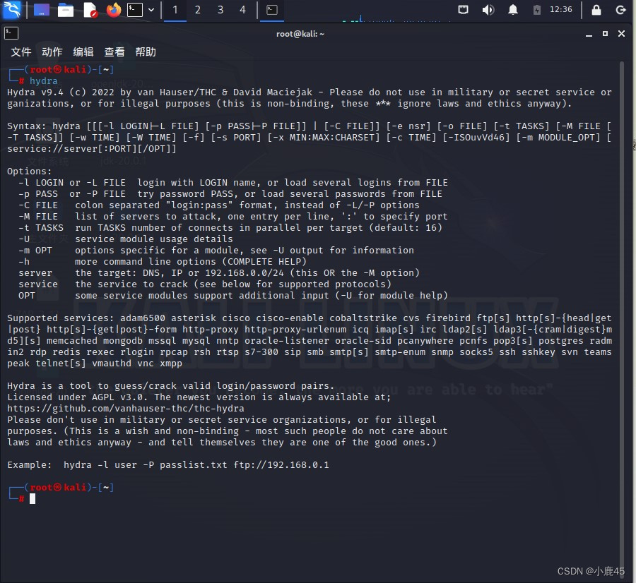Click the 'Hydra v9.4' version text

(35, 92)
